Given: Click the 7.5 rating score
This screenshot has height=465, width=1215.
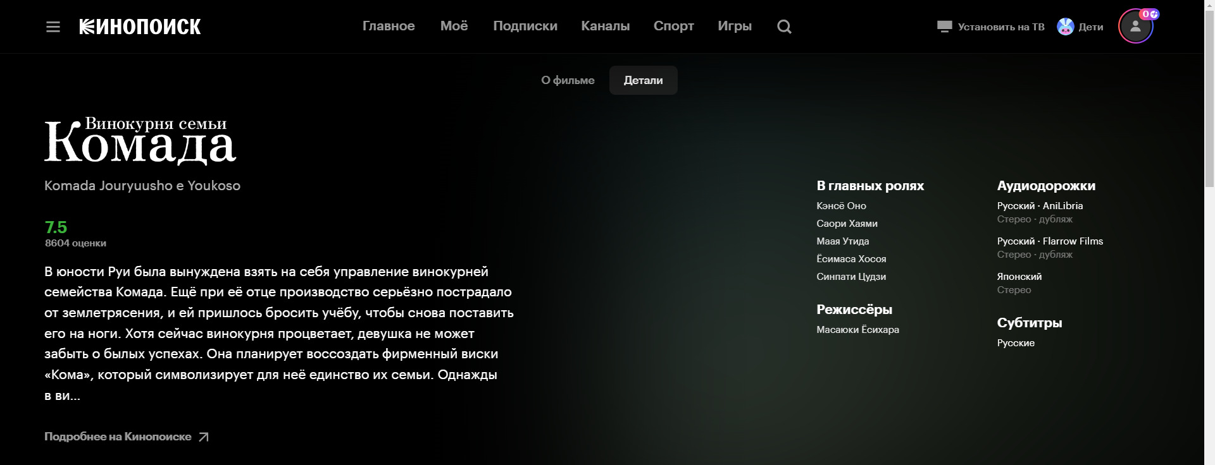Looking at the screenshot, I should [56, 227].
